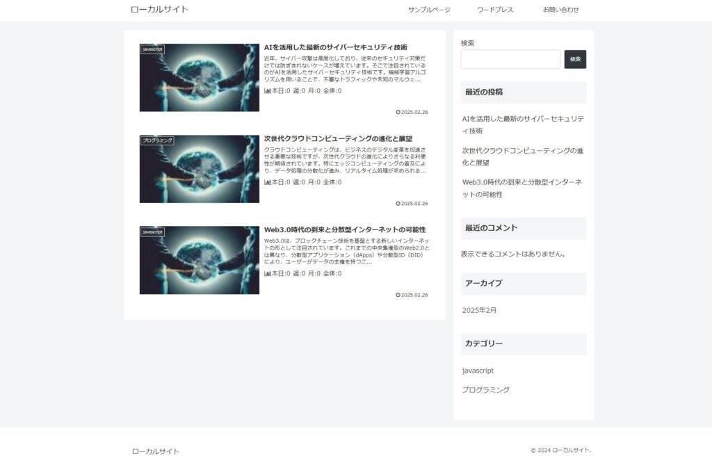Click the javascript tag on first thumbnail

click(x=152, y=49)
